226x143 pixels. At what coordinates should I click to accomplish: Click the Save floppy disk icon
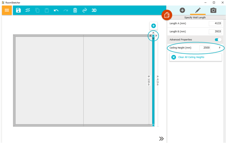click(x=18, y=10)
